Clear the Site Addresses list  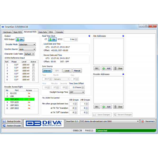[118, 68]
